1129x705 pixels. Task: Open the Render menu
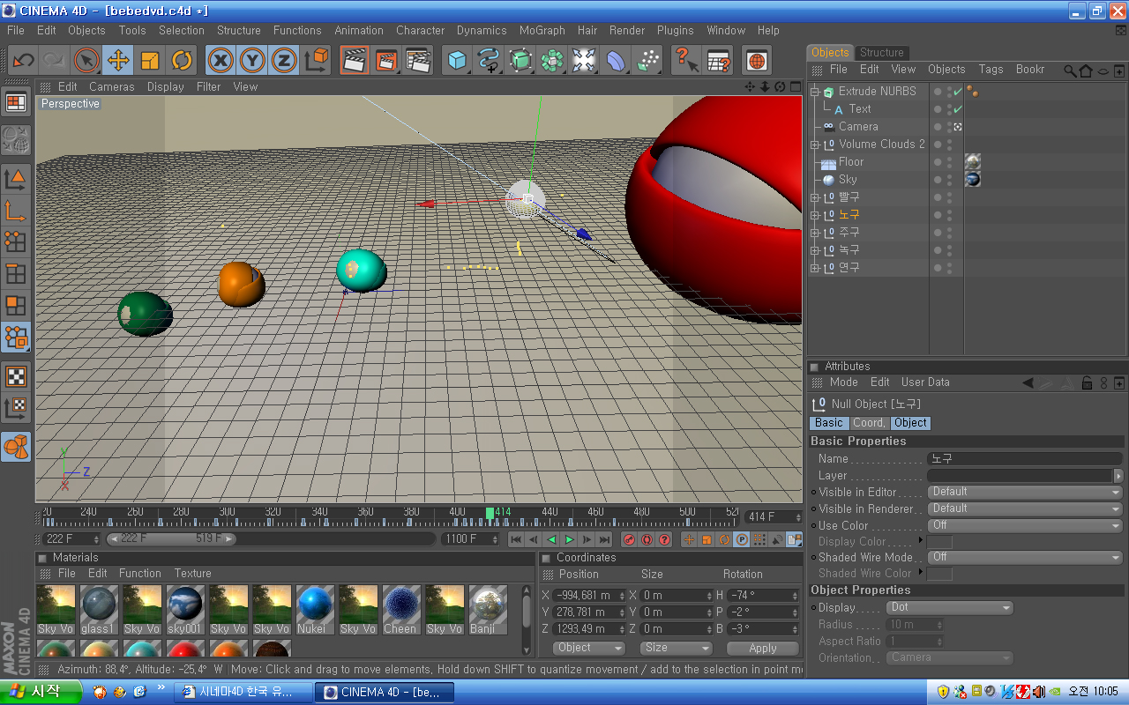pyautogui.click(x=627, y=30)
